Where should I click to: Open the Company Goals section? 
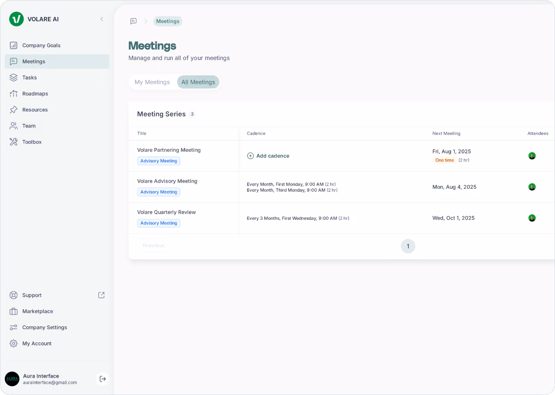click(x=41, y=45)
